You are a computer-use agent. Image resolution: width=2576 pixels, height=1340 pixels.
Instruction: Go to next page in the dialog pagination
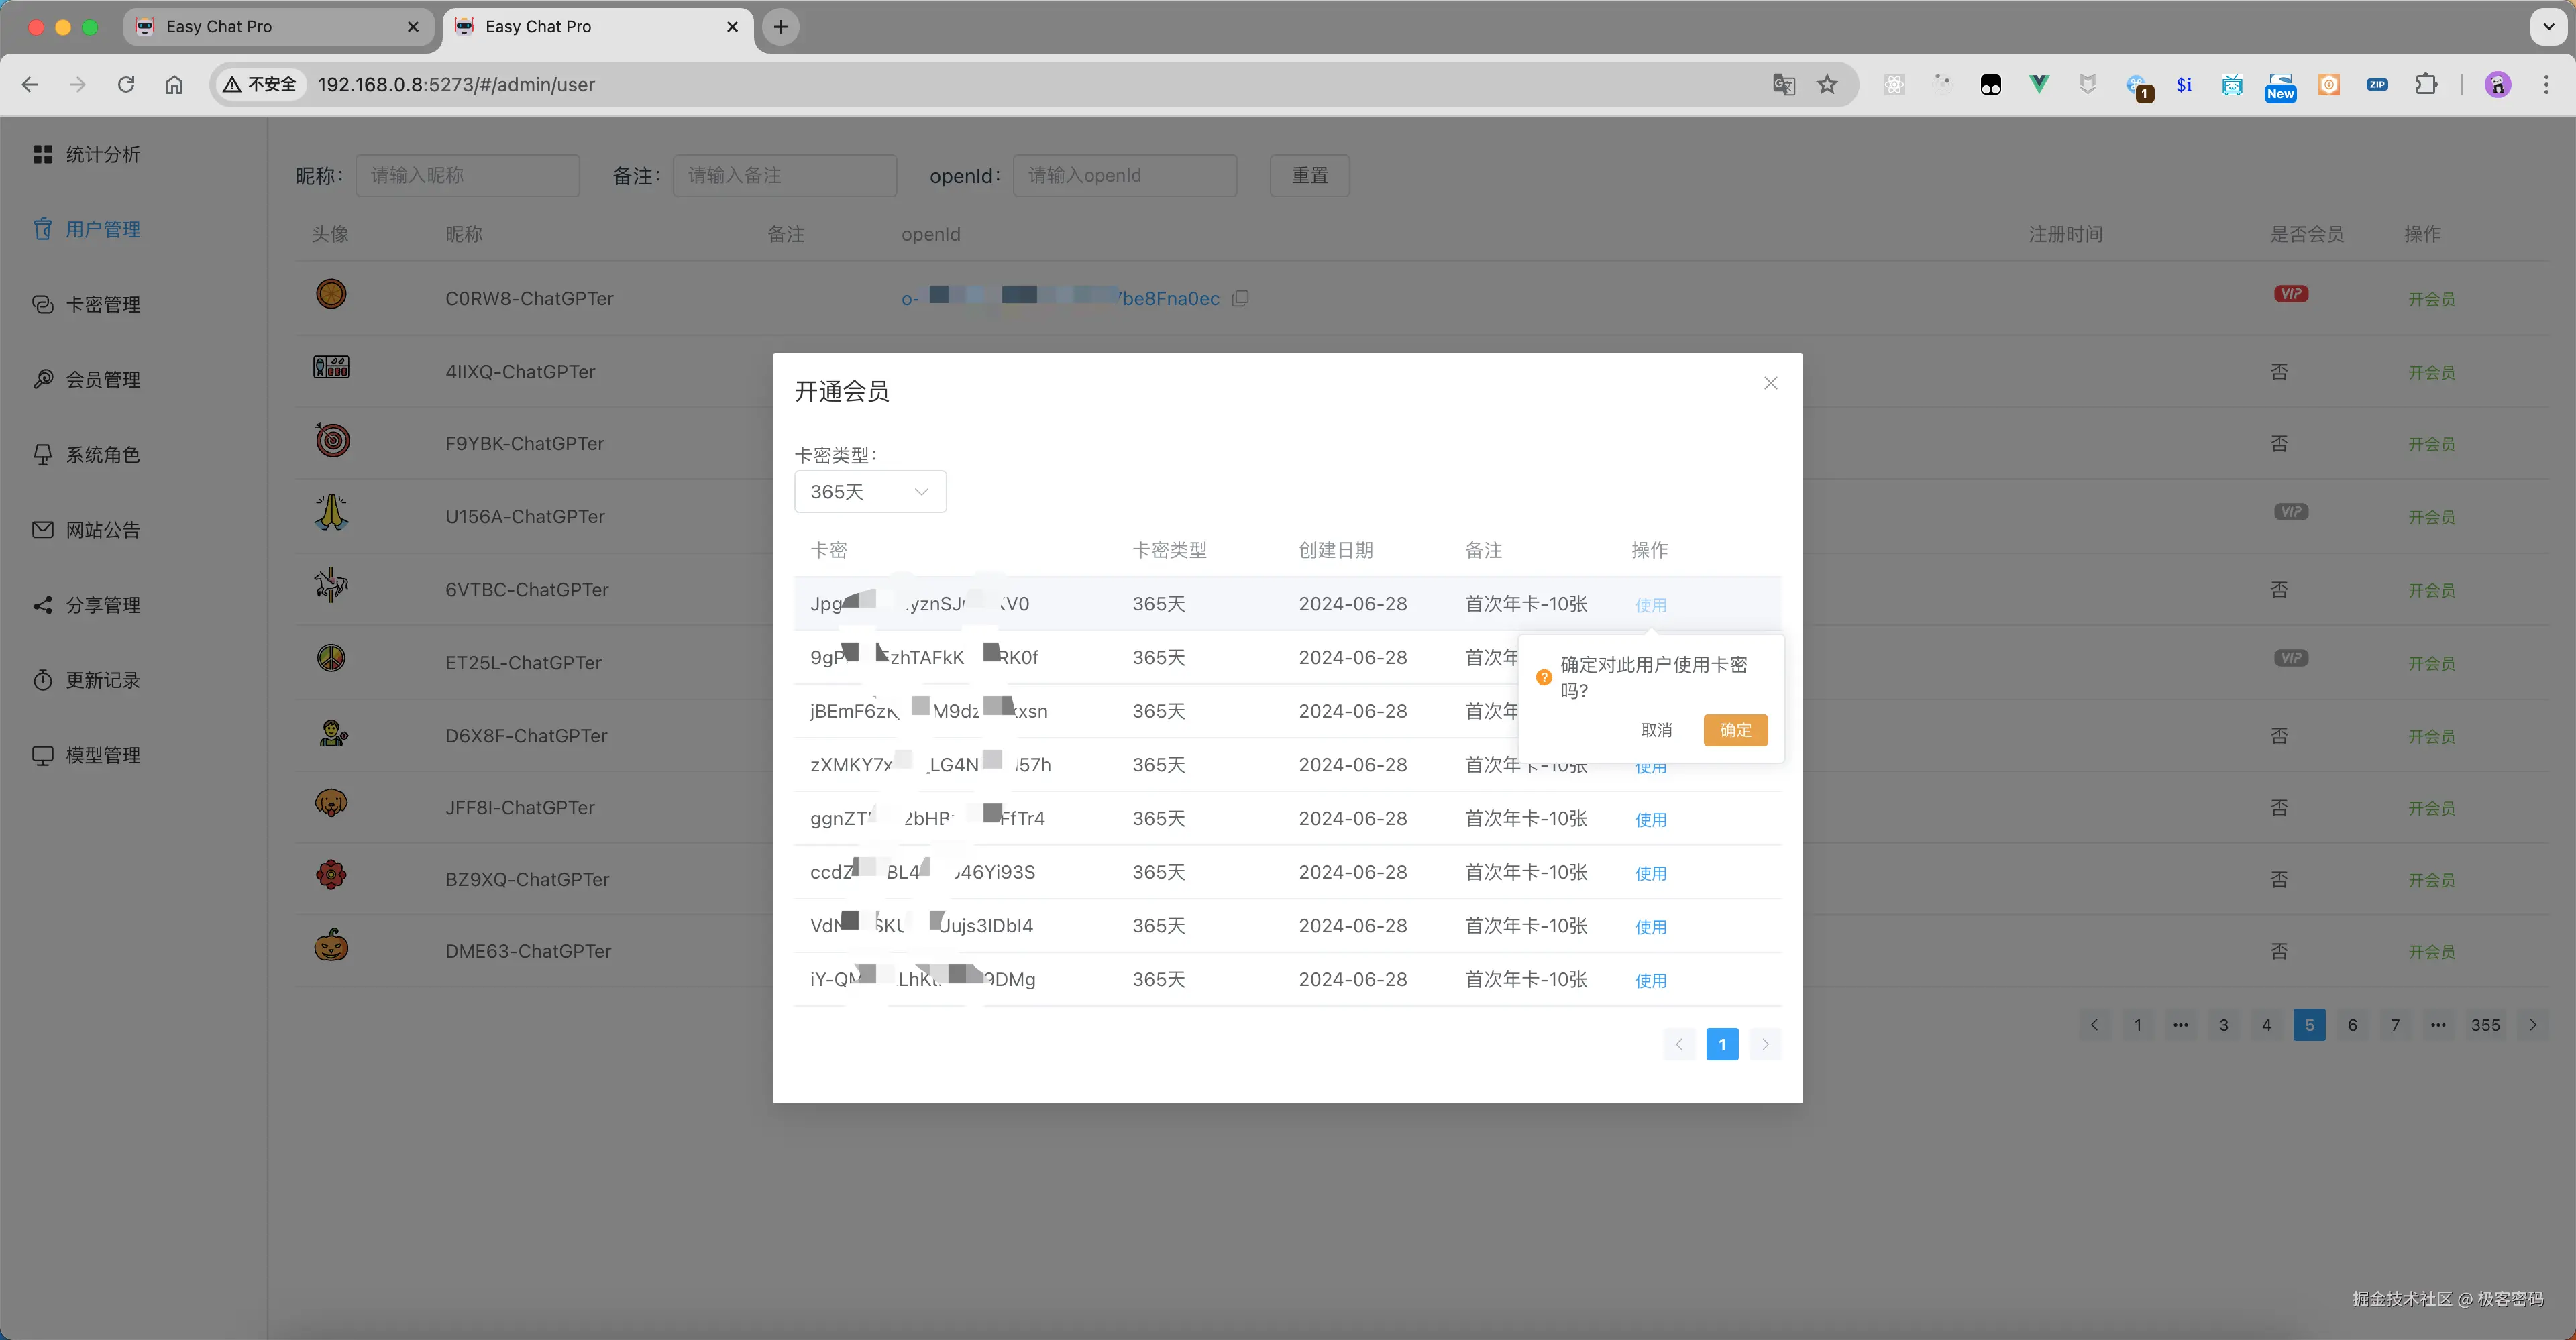(1765, 1044)
